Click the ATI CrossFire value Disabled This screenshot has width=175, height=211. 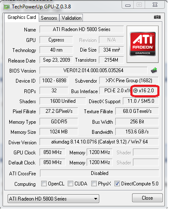pyautogui.click(x=100, y=173)
